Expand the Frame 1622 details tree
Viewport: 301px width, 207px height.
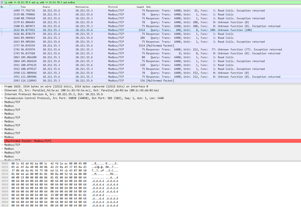(2, 86)
